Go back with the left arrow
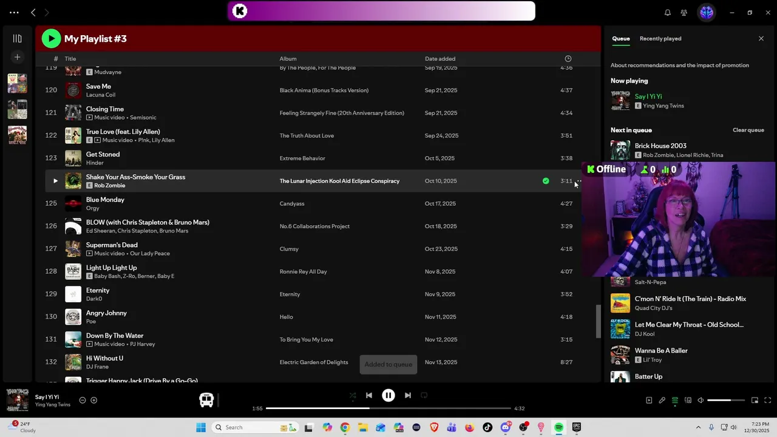The image size is (777, 437). [x=33, y=12]
